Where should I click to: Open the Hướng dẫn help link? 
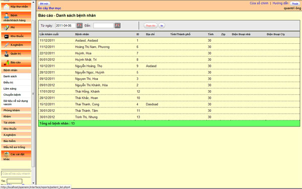(x=280, y=4)
